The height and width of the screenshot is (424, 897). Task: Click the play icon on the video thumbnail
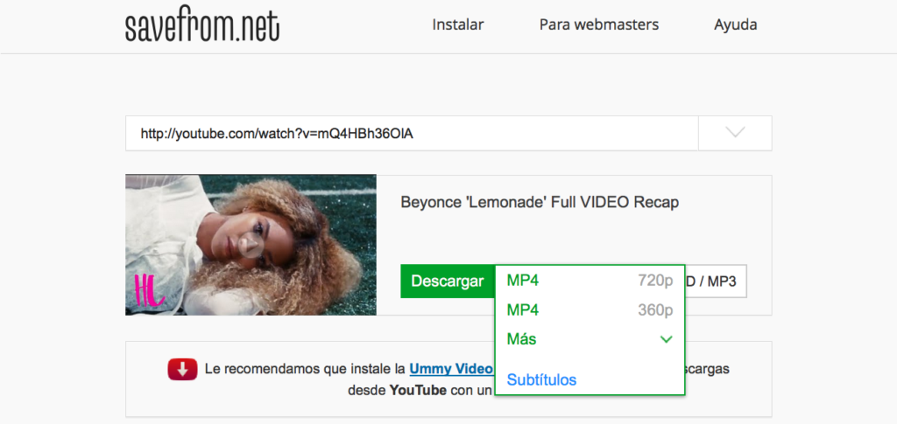(x=250, y=246)
